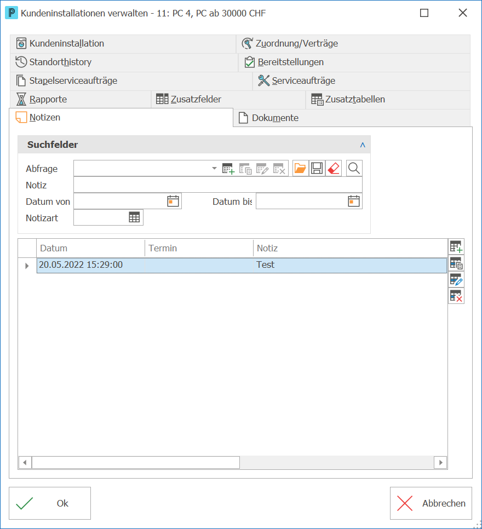Click the application P logo in the title bar
Image resolution: width=482 pixels, height=529 pixels.
[x=12, y=13]
